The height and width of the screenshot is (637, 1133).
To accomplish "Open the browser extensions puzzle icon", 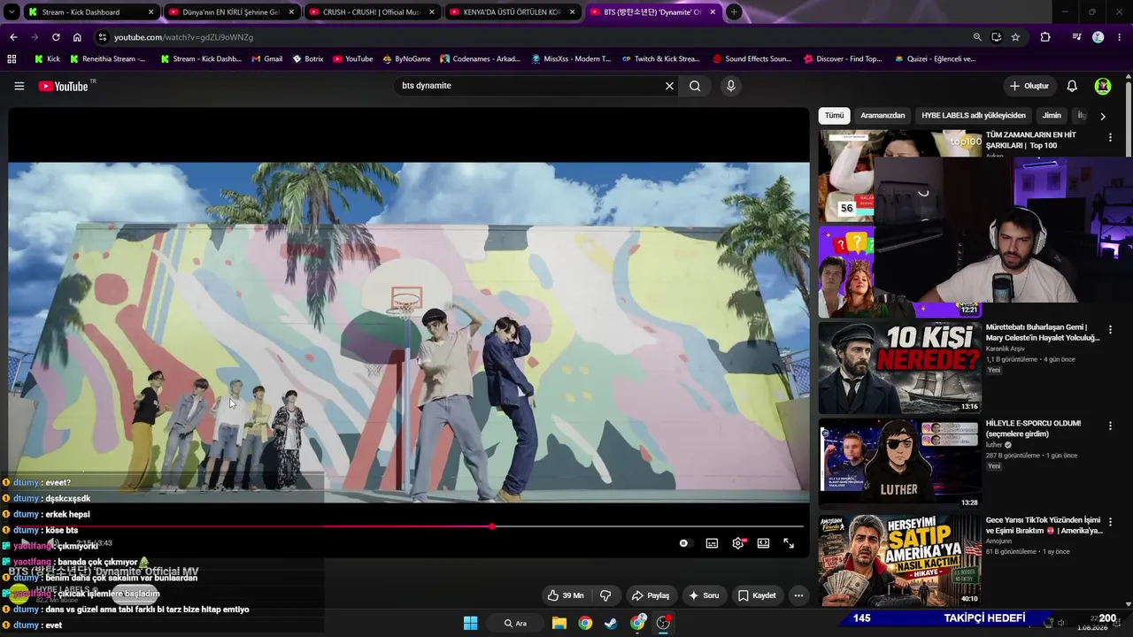I will pos(1045,37).
